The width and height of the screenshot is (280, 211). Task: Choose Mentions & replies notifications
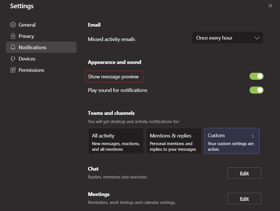[173, 141]
